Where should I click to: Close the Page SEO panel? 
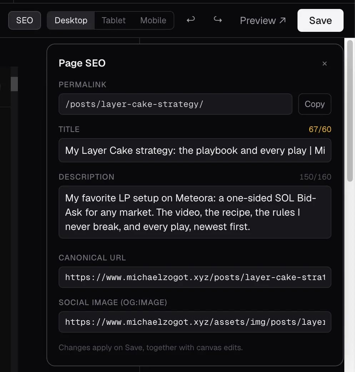[324, 64]
